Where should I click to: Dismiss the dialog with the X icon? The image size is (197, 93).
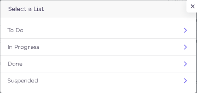(x=192, y=6)
